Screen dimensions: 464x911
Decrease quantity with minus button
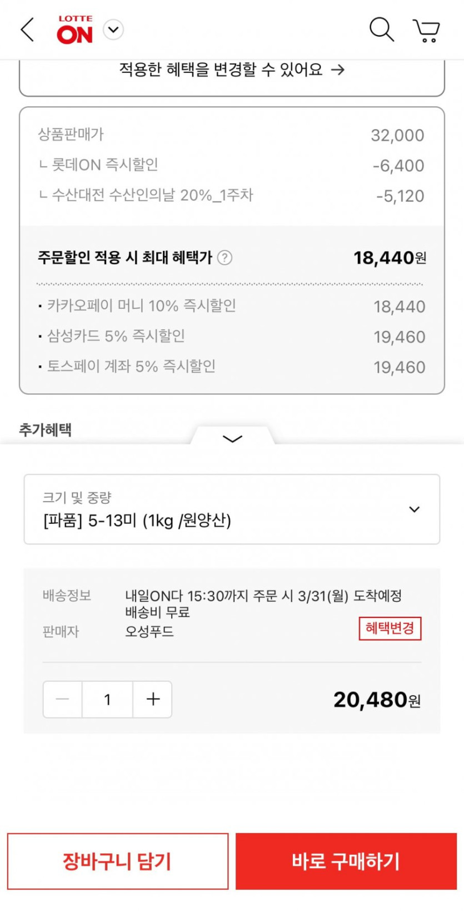[63, 699]
